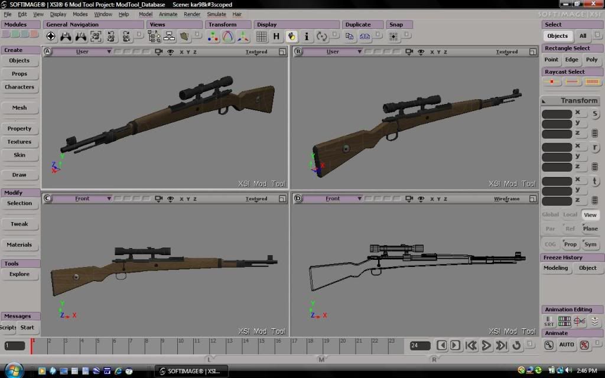The image size is (605, 378).
Task: Click the Snap grid point icon
Action: [x=393, y=36]
